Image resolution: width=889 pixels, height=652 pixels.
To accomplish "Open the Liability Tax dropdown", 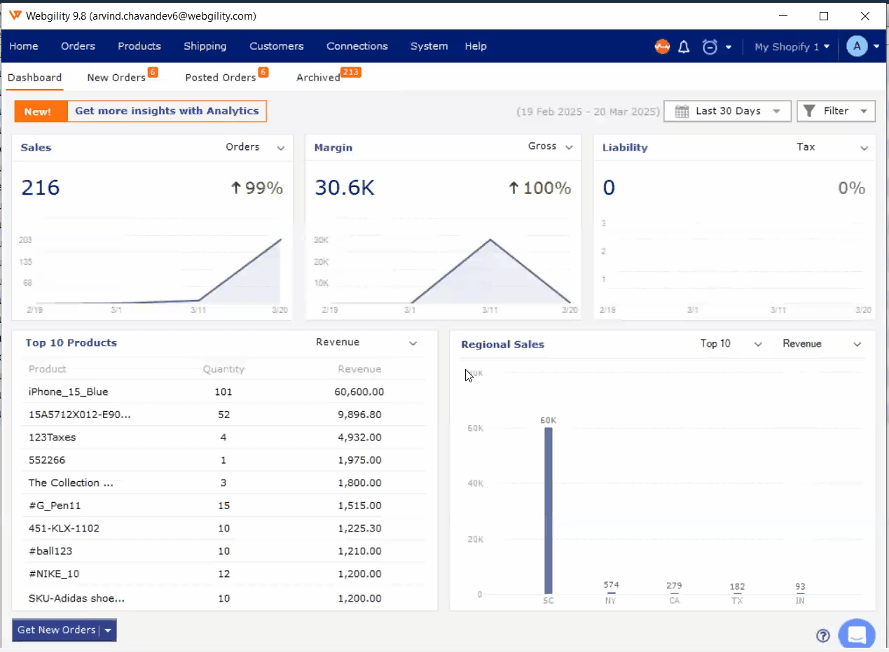I will [x=864, y=148].
